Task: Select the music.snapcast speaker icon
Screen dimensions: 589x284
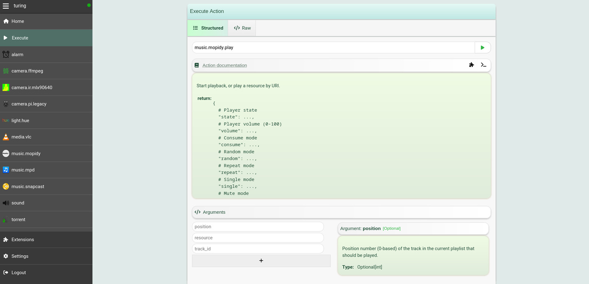Action: tap(6, 186)
